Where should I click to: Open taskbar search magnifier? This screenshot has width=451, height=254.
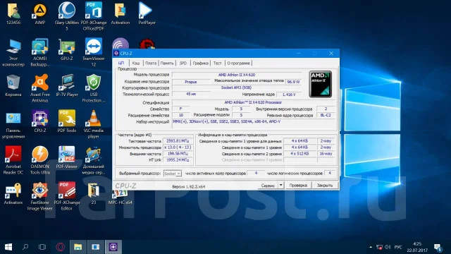(25, 247)
